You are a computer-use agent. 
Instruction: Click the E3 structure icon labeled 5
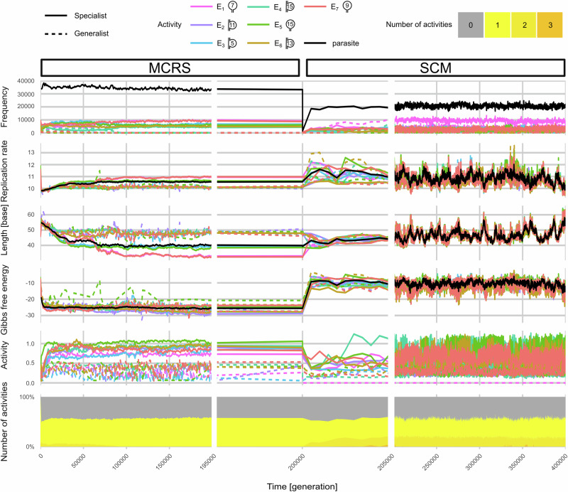232,43
